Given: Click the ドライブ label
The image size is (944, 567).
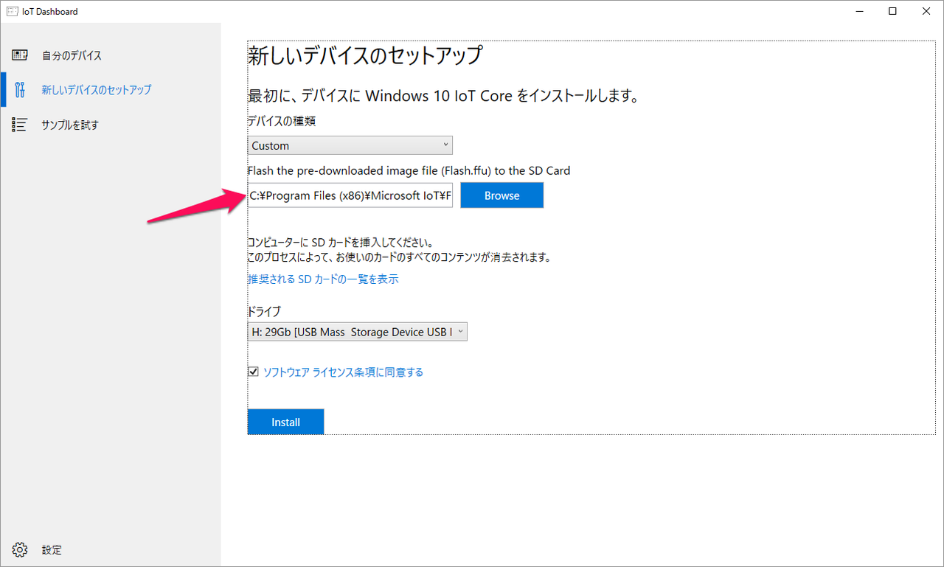Looking at the screenshot, I should [263, 312].
